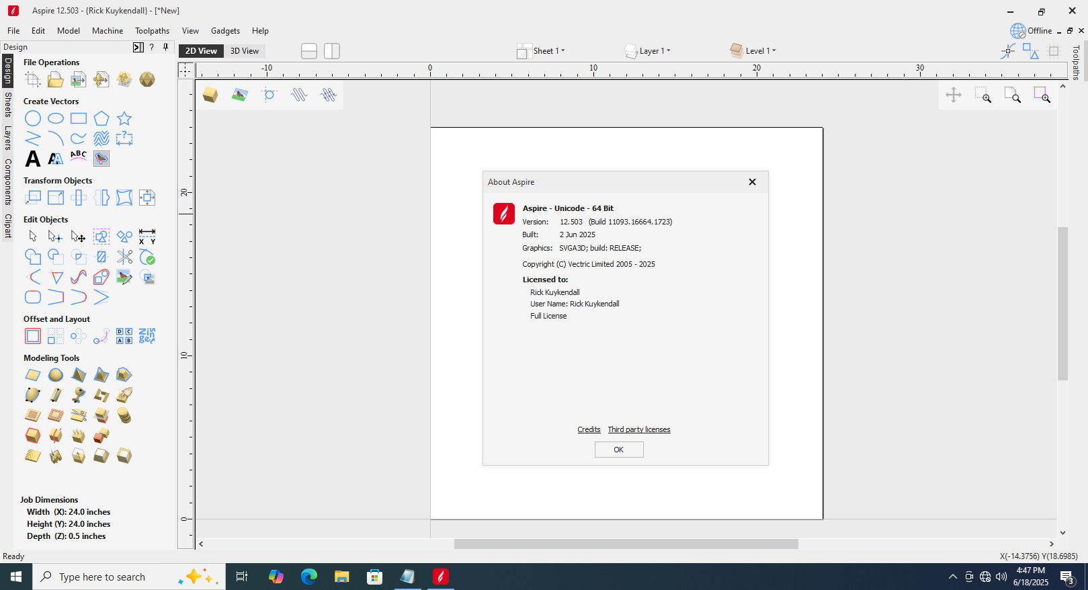Screen dimensions: 1088x590
Task: Run the Vector Validator green check icon
Action: point(147,257)
